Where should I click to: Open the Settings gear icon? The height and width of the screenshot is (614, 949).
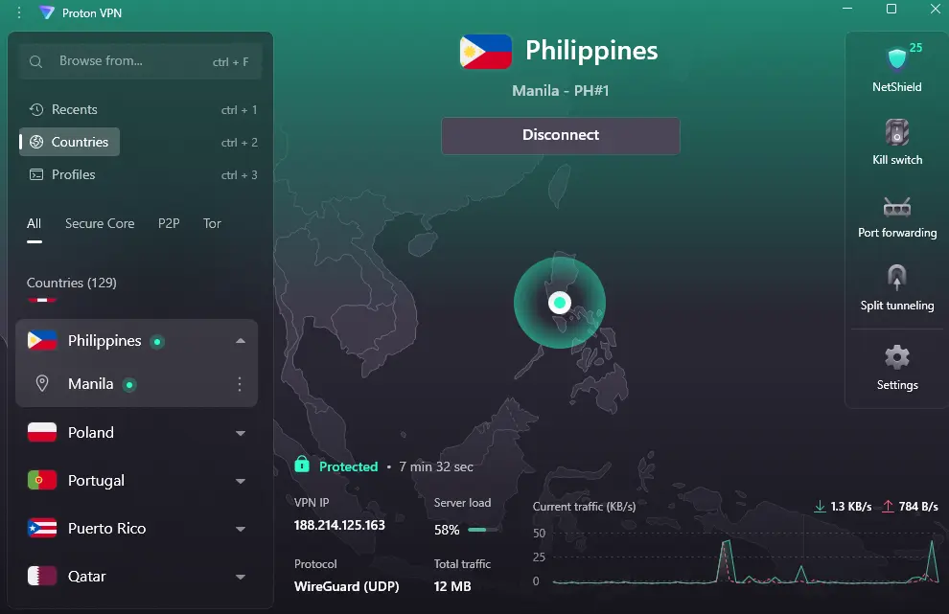coord(897,357)
